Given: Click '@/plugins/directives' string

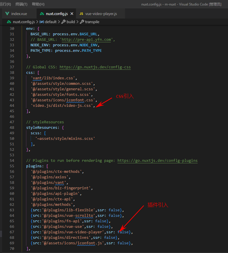Looking at the screenshot, I should point(66,238).
